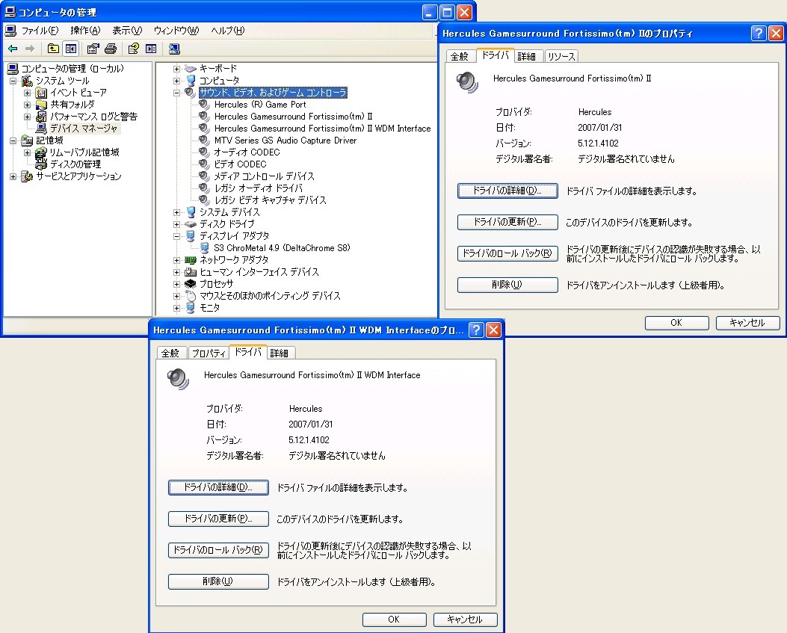Viewport: 787px width, 633px height.
Task: Open the ヘルプ(H) menu
Action: click(x=227, y=31)
